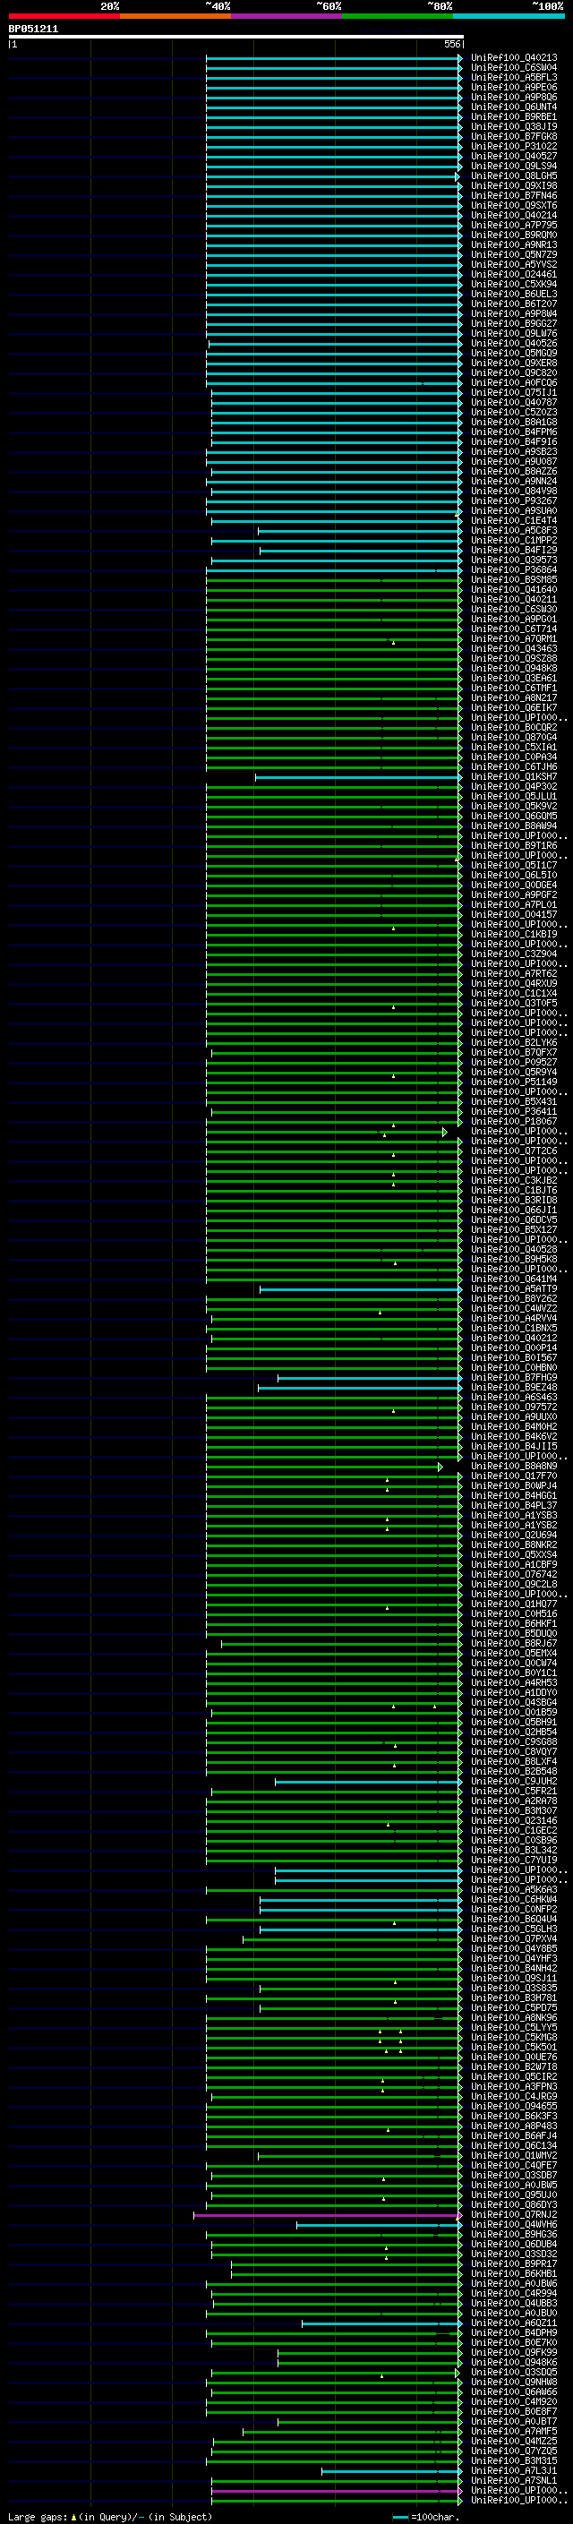The width and height of the screenshot is (573, 2524).
Task: Select hit label UniRef100_Q40528
Action: point(514,1249)
